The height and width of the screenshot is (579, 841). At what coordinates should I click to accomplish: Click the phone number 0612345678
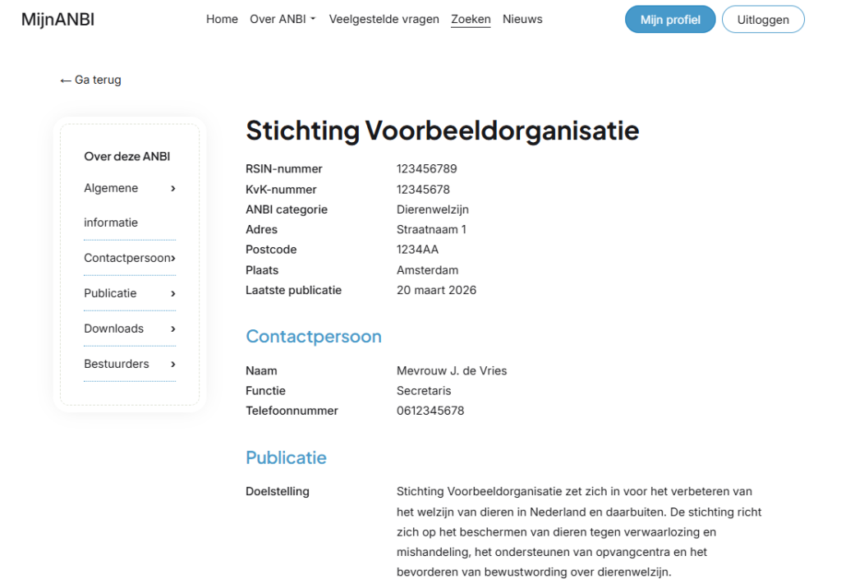[430, 411]
